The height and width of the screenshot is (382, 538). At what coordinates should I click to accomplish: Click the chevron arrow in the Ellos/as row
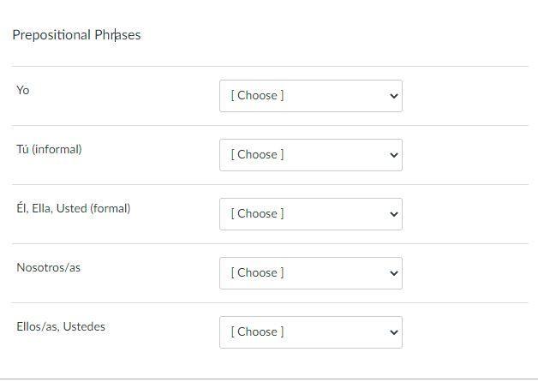point(393,332)
